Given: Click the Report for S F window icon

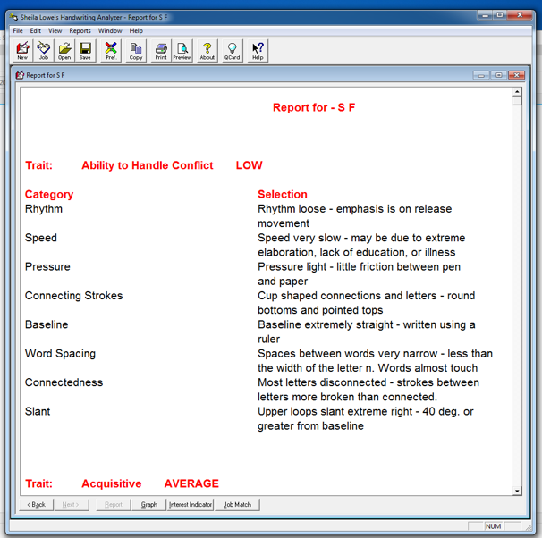Looking at the screenshot, I should click(x=20, y=75).
